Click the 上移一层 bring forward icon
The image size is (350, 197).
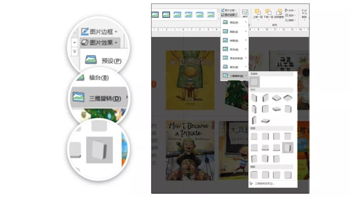point(258,12)
